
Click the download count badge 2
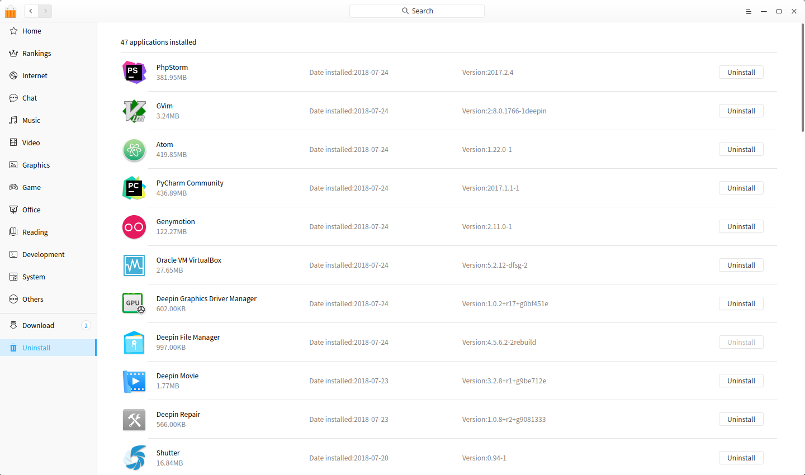pos(86,326)
